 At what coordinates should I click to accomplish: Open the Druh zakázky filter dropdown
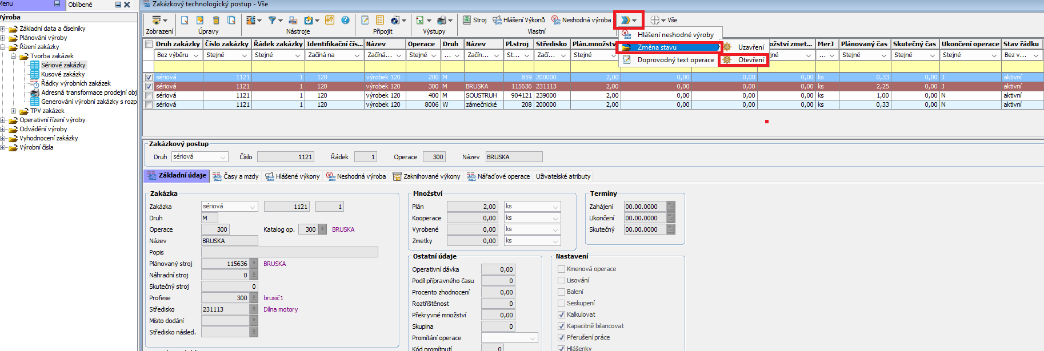coord(195,55)
